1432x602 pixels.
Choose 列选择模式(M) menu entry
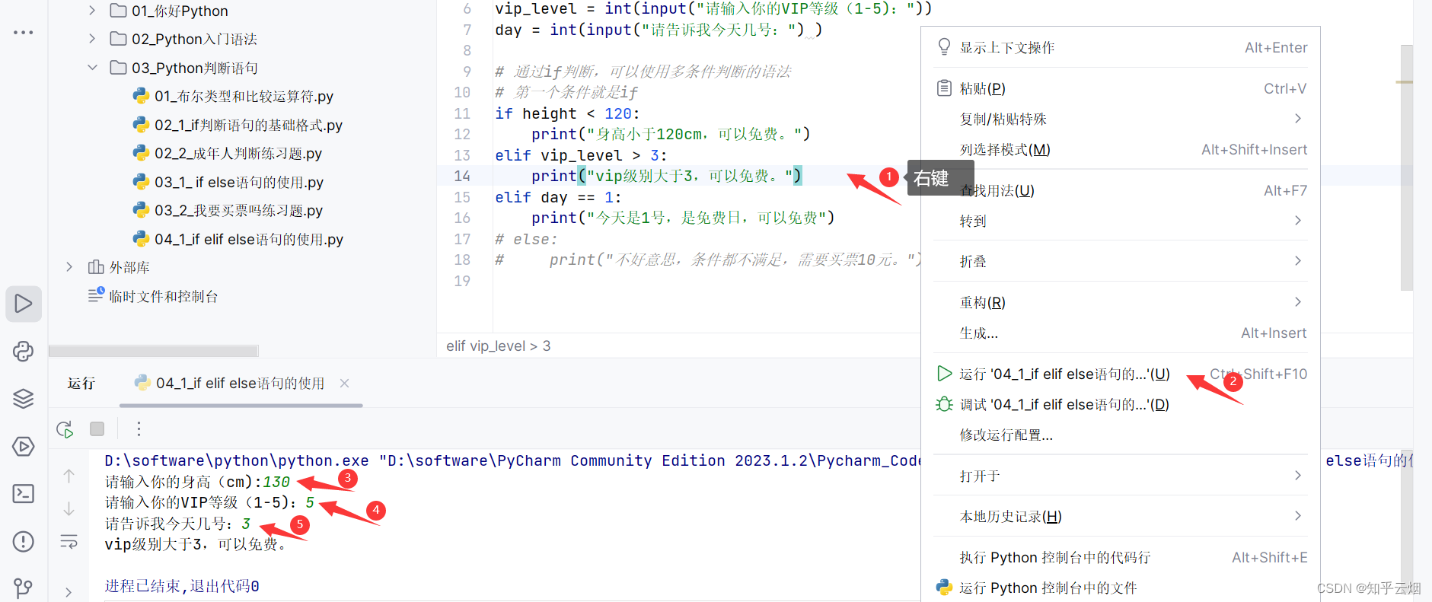1121,149
